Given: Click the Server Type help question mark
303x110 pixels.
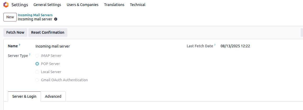Looking at the screenshot, I should pyautogui.click(x=30, y=55).
